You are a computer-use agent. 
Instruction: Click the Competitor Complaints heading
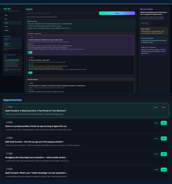[34, 34]
